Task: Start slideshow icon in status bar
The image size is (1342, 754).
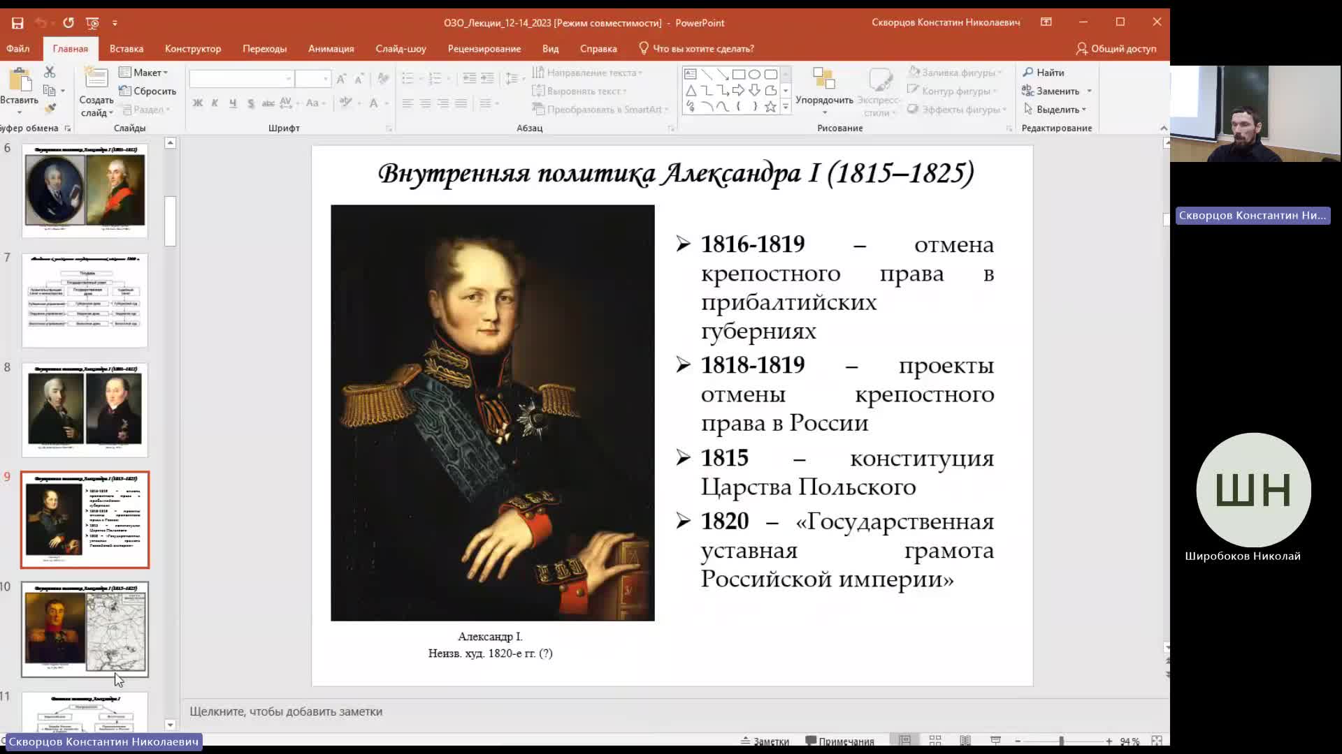Action: coord(996,741)
